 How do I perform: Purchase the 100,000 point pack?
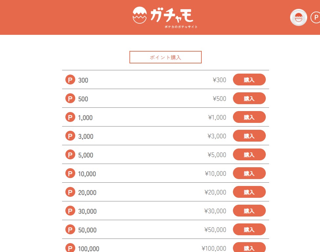coord(249,248)
